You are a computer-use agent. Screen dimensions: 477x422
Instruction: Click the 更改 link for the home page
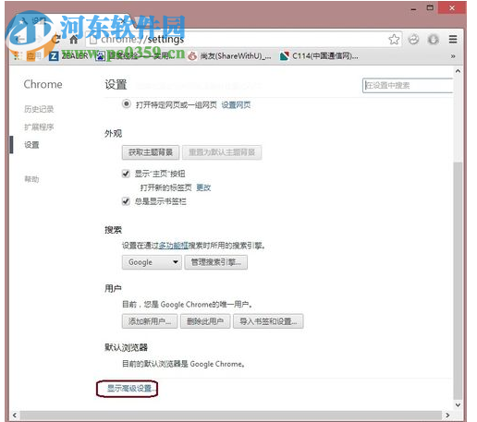(x=203, y=187)
